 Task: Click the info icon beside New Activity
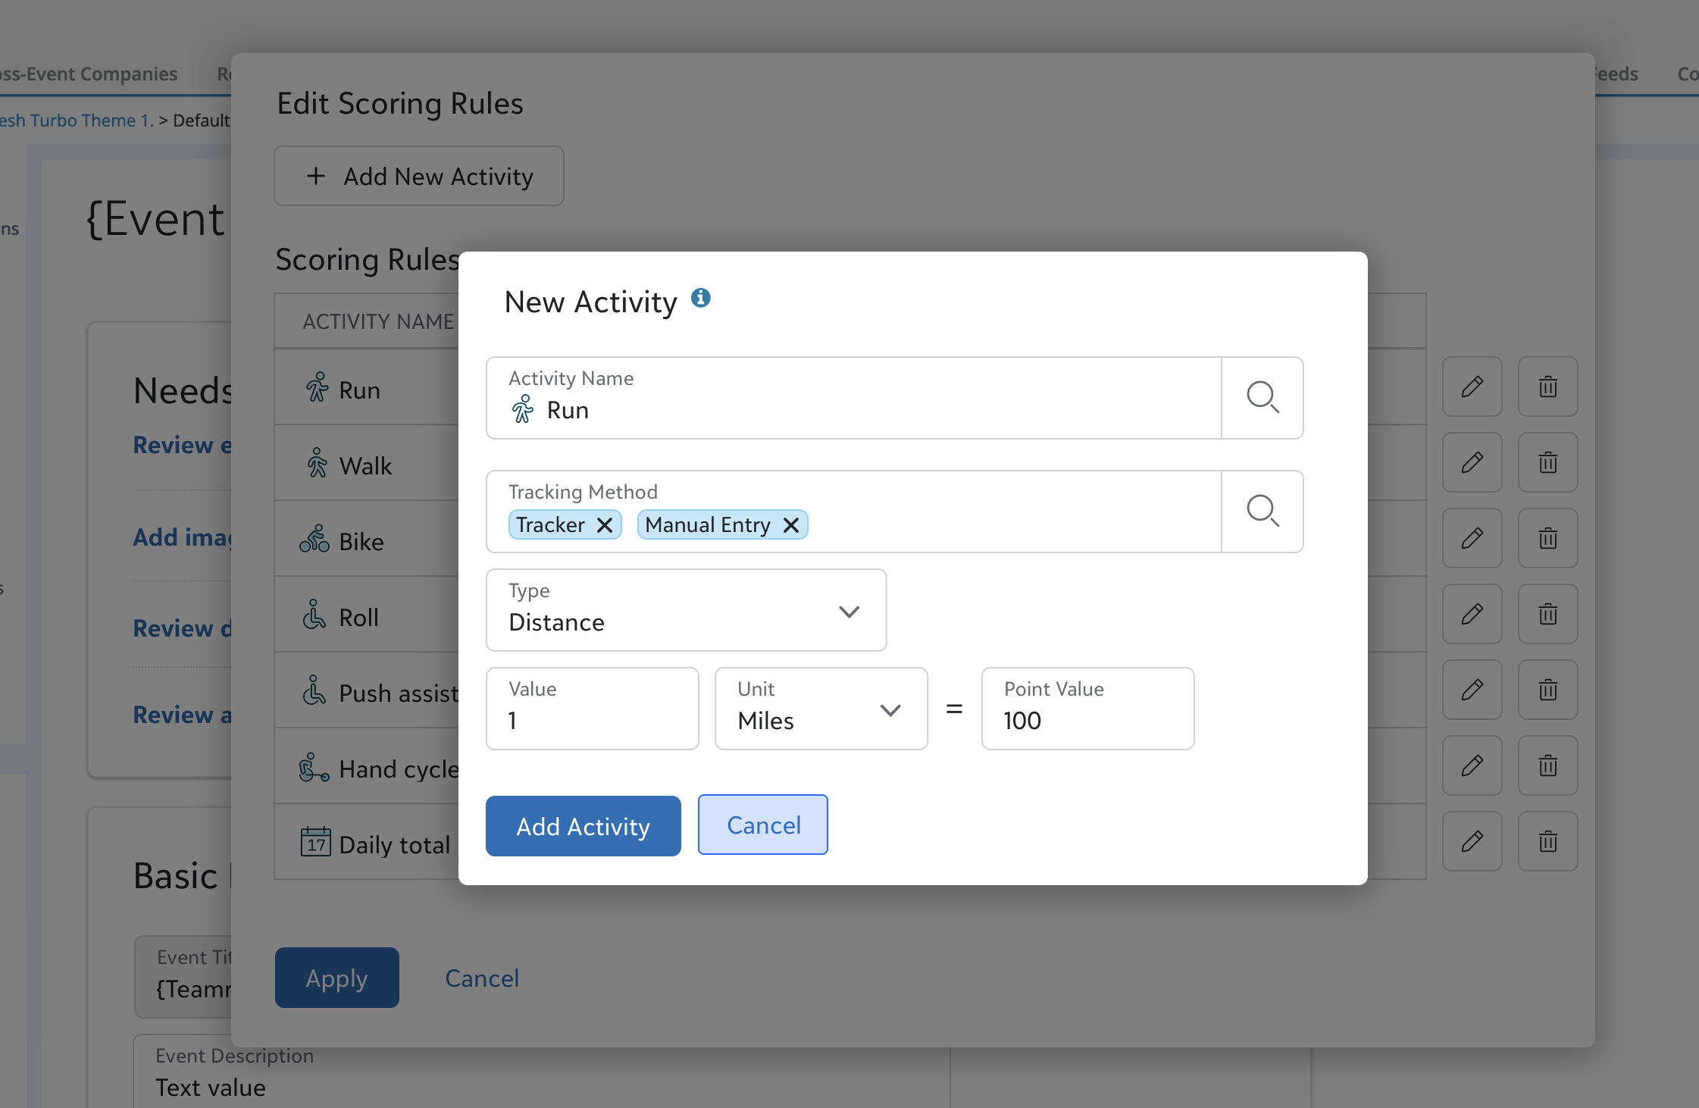(x=701, y=298)
